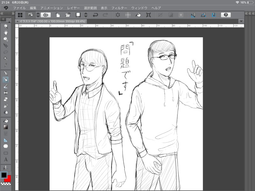Image resolution: width=255 pixels, height=191 pixels.
Task: Click the Clear outside selection icon
Action: tap(128, 15)
